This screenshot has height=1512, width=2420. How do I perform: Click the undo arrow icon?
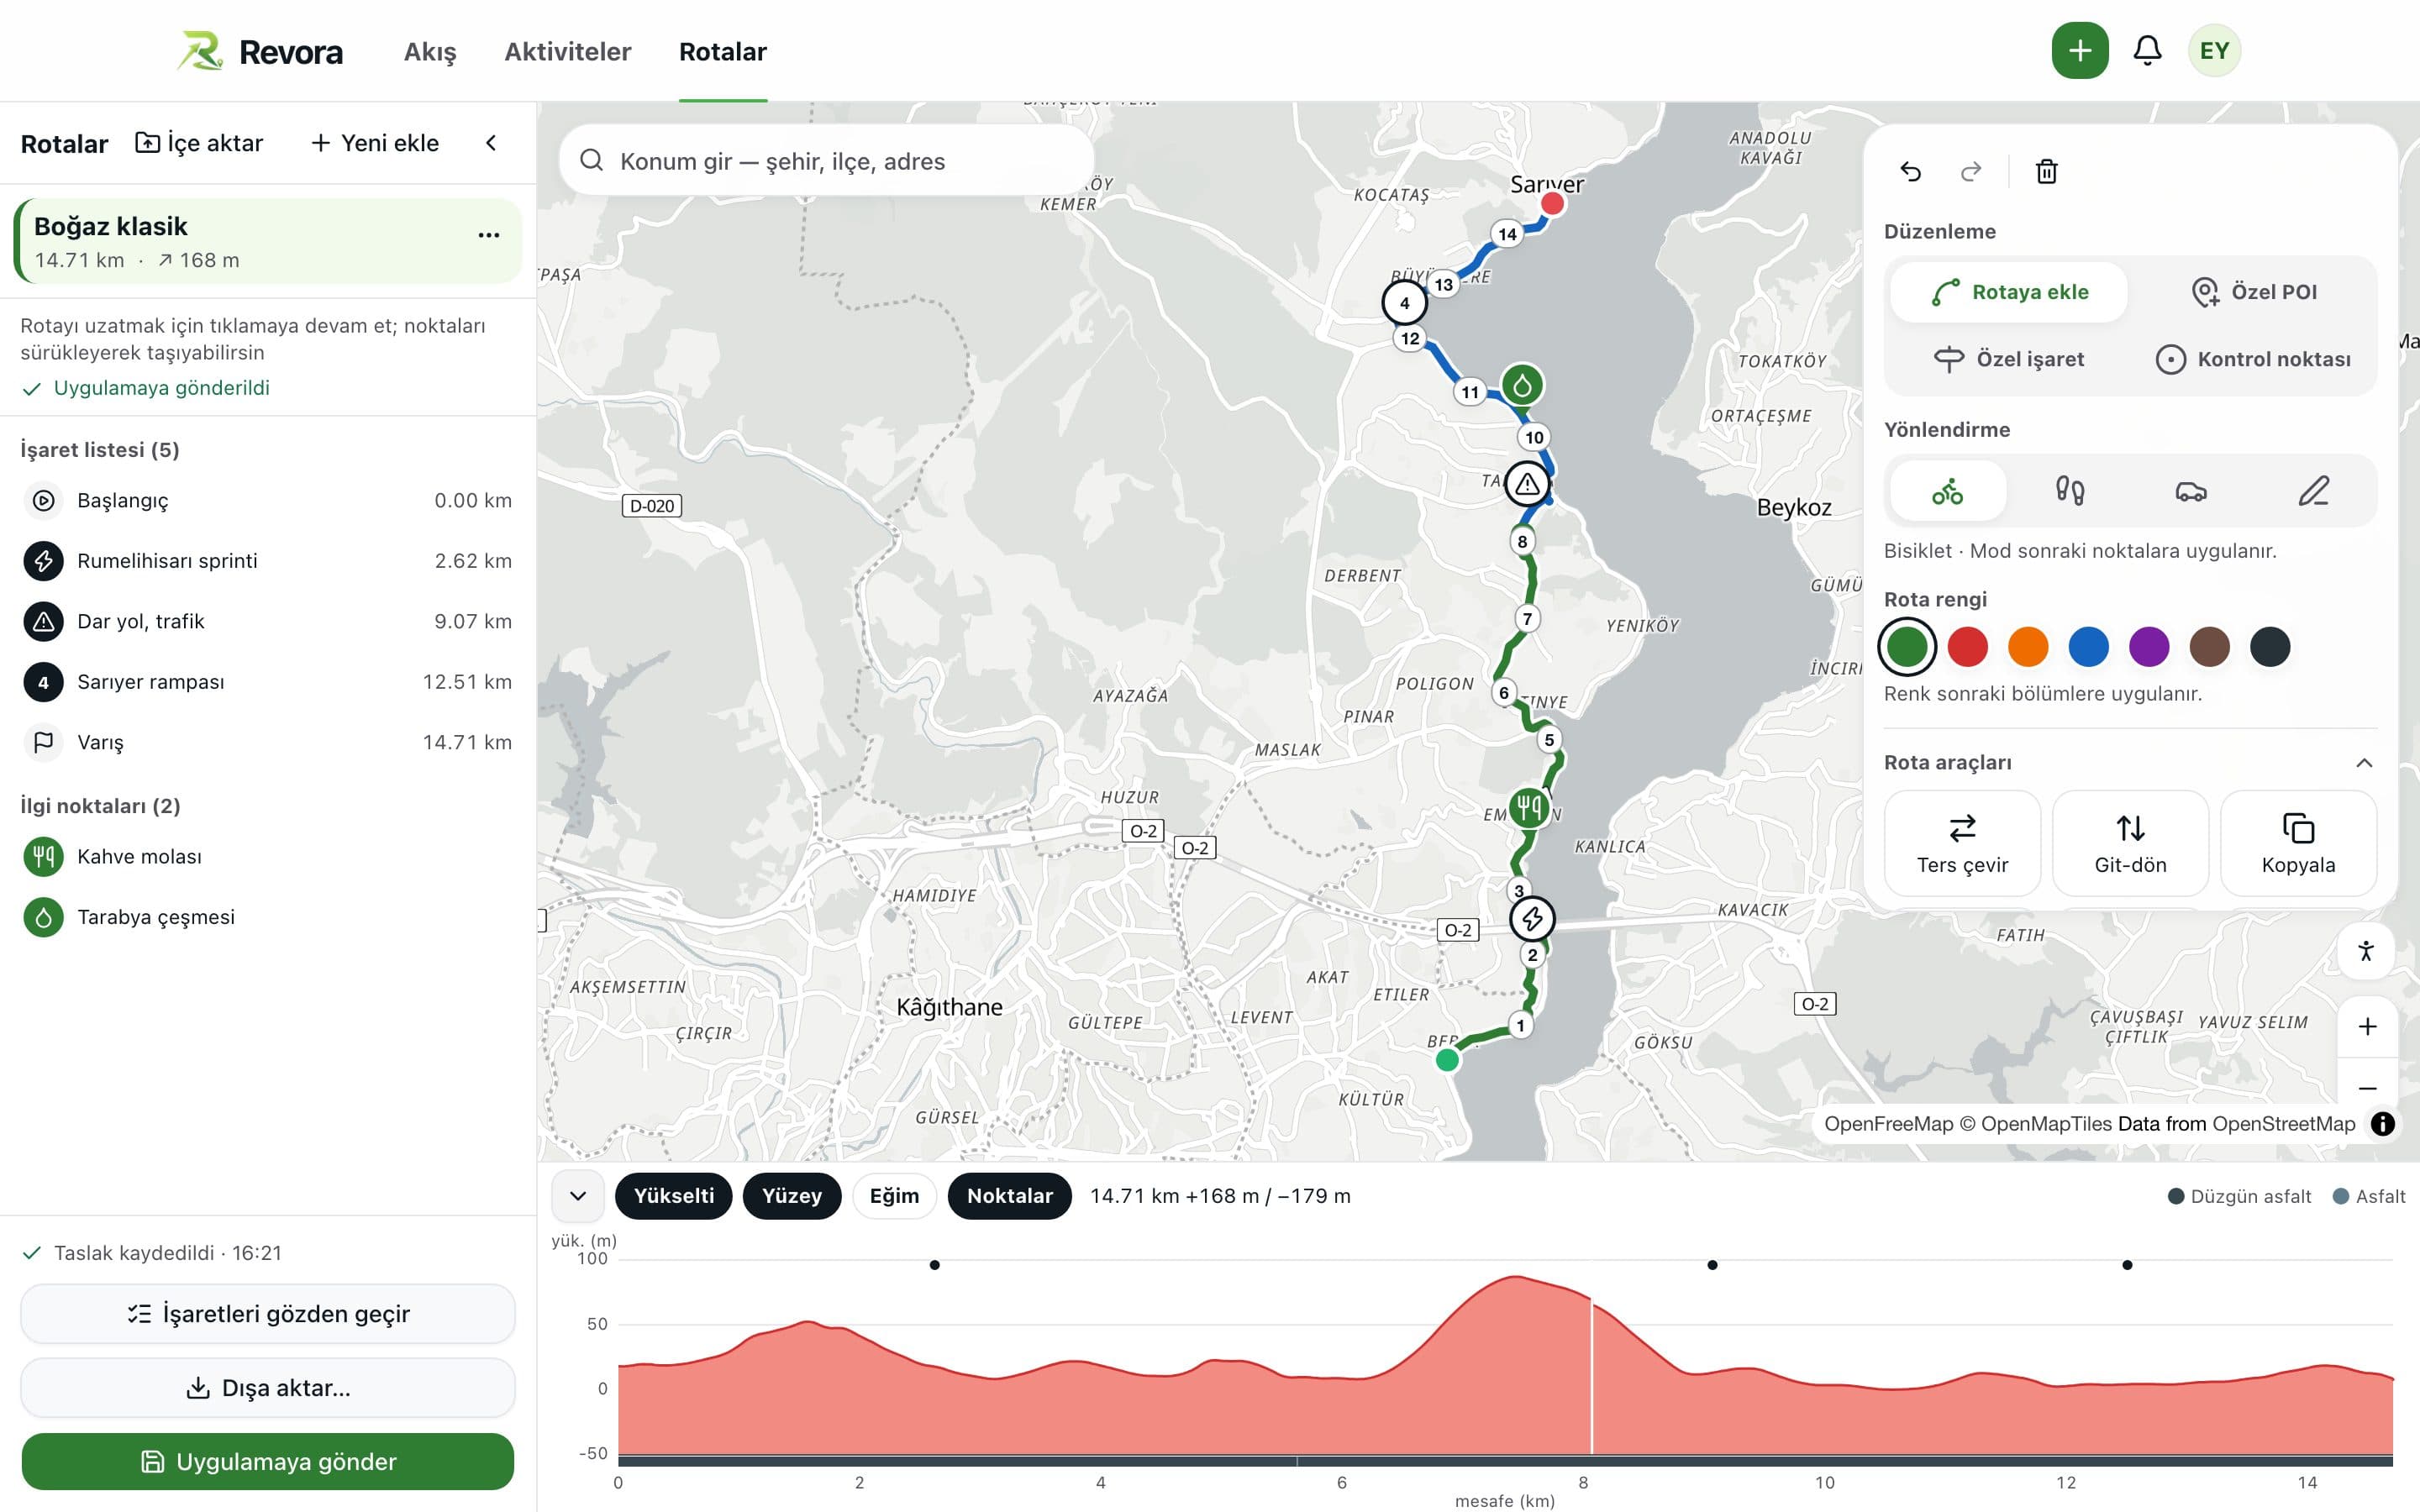click(1910, 172)
